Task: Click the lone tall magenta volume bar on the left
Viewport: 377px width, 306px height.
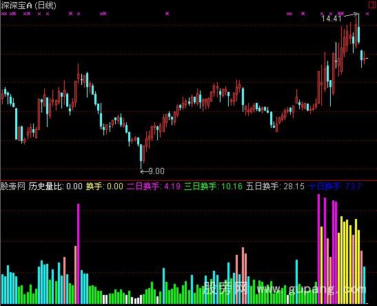Action: (x=78, y=254)
